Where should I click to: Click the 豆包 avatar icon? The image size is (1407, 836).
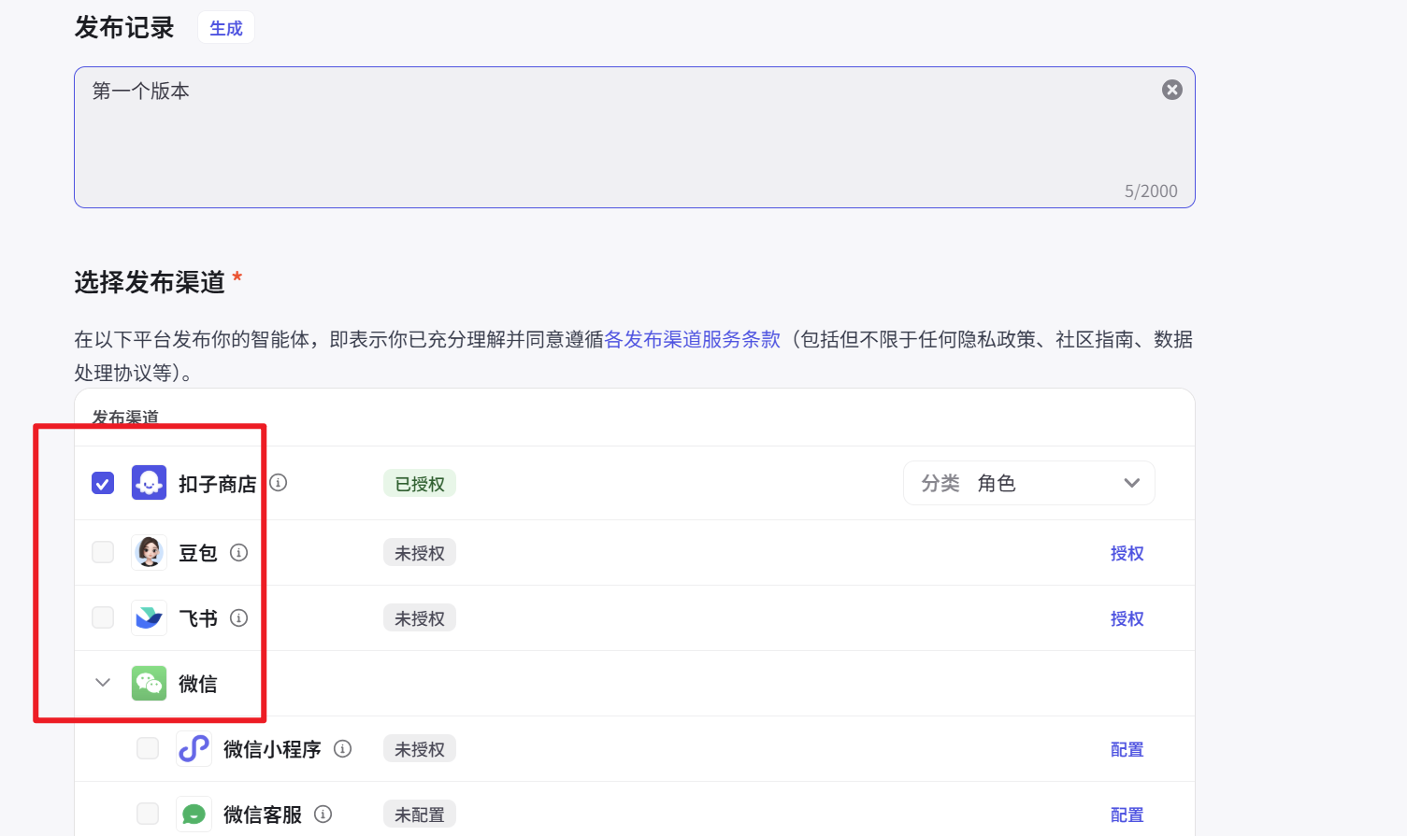tap(149, 552)
